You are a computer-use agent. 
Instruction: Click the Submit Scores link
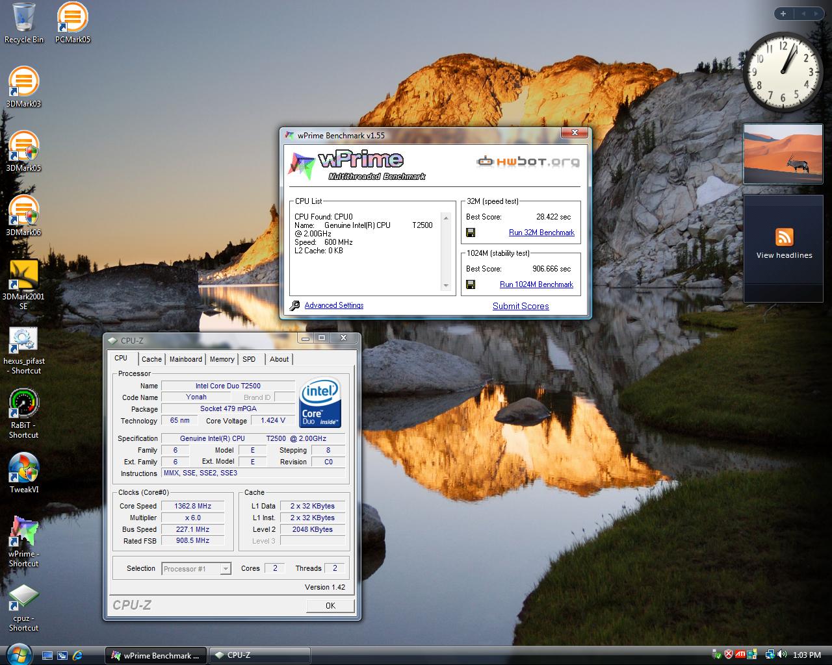coord(521,306)
